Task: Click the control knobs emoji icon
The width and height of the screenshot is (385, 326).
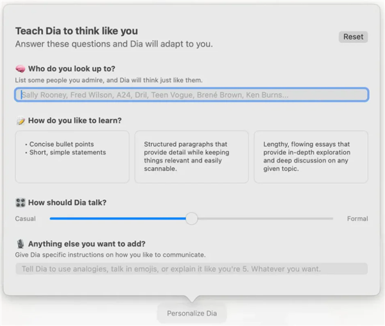Action: (x=20, y=202)
